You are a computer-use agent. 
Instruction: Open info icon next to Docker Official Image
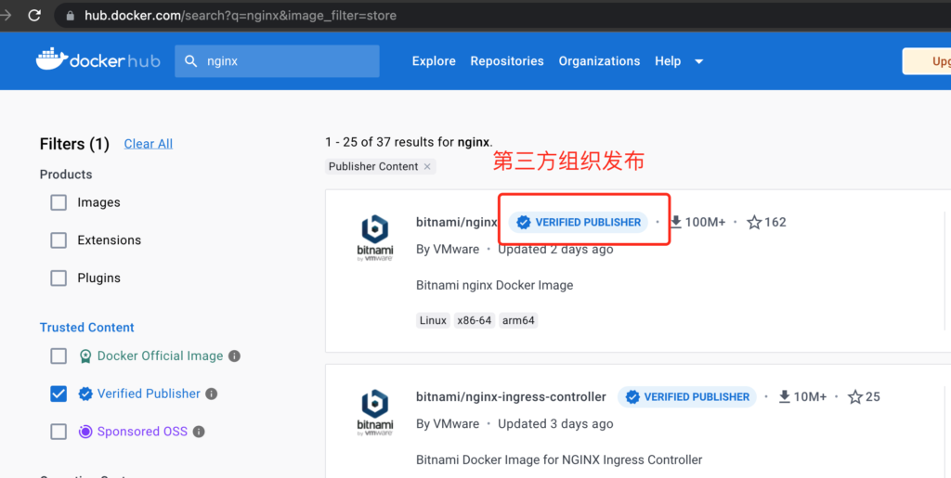(234, 356)
